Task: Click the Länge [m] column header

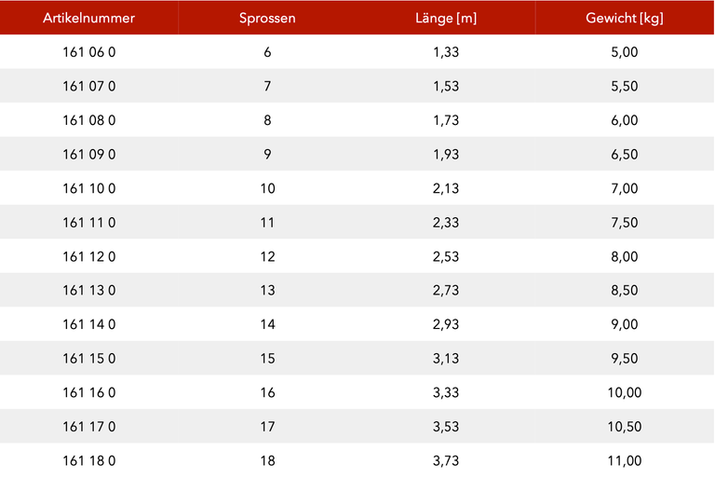Action: [446, 19]
